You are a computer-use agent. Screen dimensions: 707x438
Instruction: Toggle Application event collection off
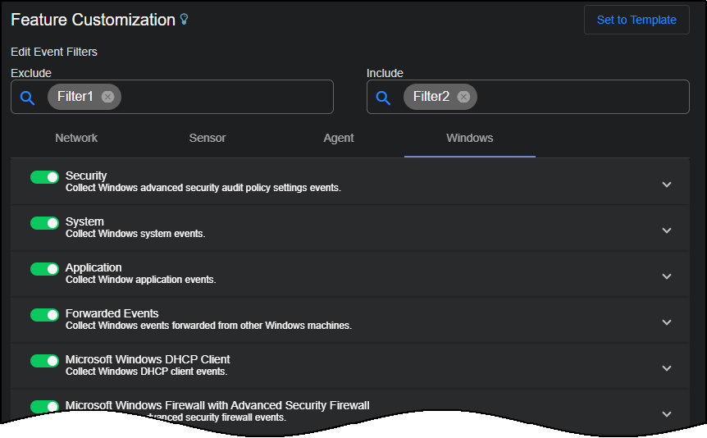tap(44, 269)
